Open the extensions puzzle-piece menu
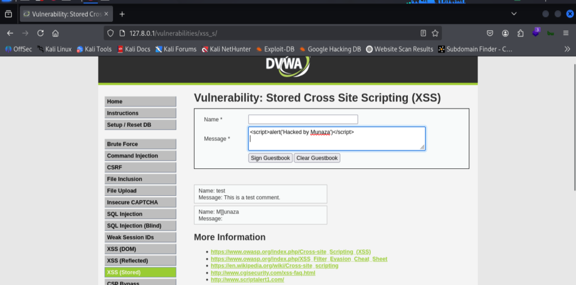576x285 pixels. pos(521,33)
